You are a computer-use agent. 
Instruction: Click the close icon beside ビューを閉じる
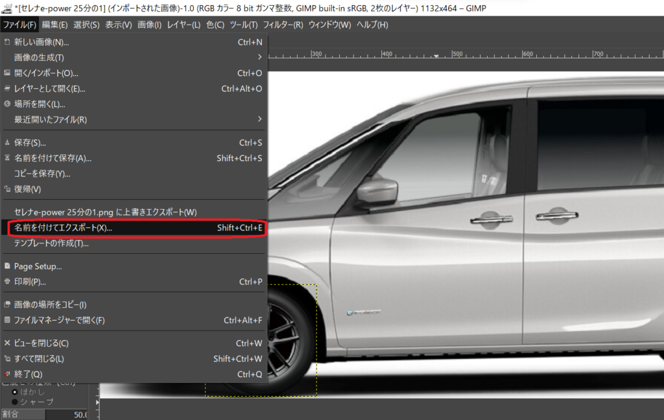(x=7, y=343)
